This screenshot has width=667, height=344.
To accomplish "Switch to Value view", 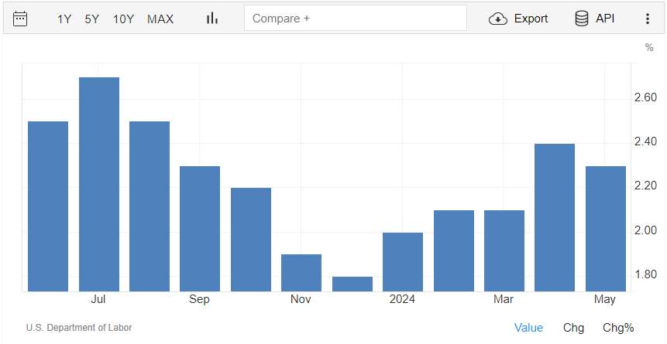I will pos(529,328).
